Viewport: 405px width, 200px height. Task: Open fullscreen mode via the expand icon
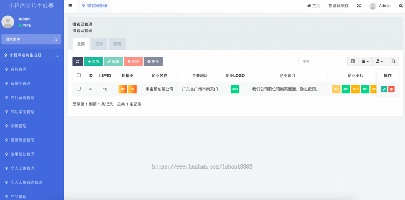click(x=359, y=6)
